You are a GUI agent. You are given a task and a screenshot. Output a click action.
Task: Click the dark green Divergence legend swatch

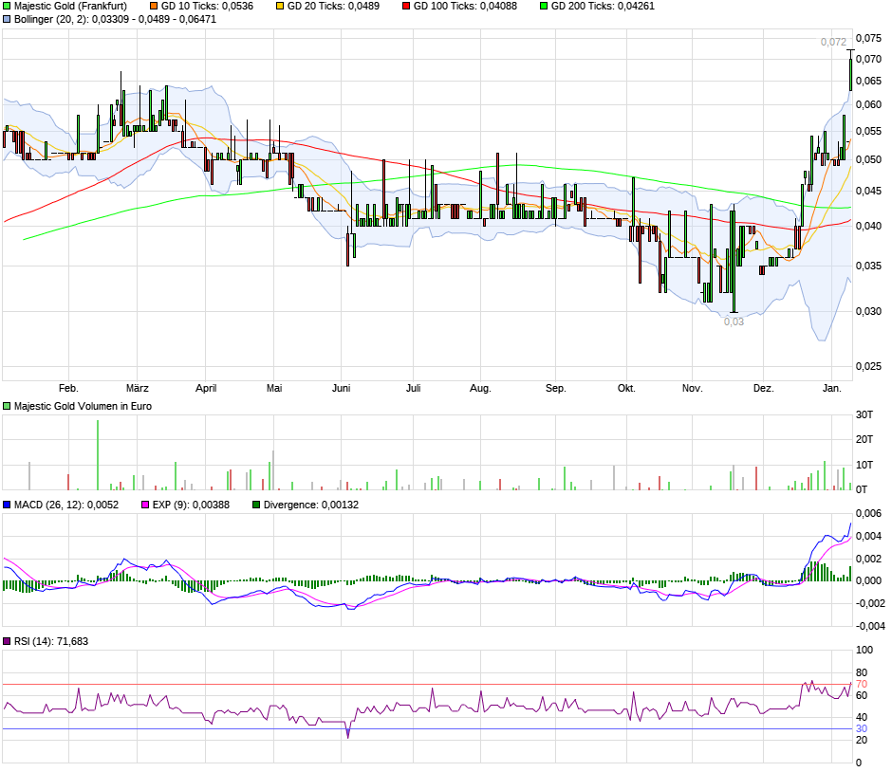256,505
